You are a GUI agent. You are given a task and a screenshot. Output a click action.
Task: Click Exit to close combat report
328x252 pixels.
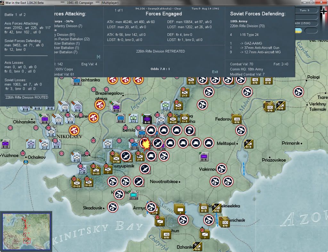pos(215,72)
